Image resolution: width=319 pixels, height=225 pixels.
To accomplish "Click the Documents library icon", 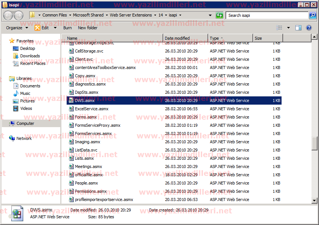I will tap(16, 86).
